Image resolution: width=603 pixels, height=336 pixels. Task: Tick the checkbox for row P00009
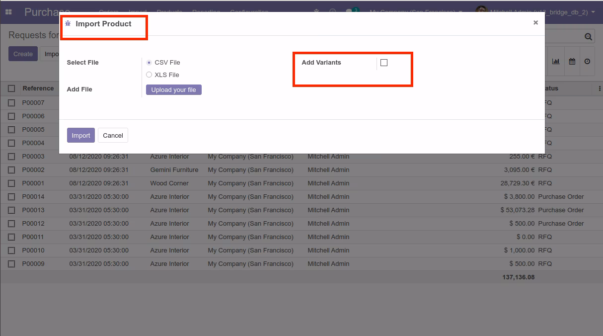pos(11,264)
